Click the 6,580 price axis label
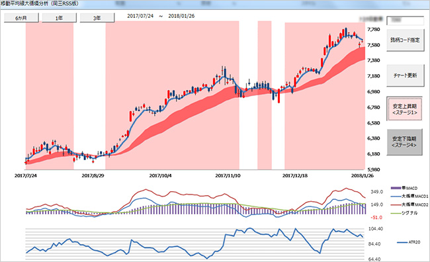This screenshot has width=430, height=262. (374, 123)
